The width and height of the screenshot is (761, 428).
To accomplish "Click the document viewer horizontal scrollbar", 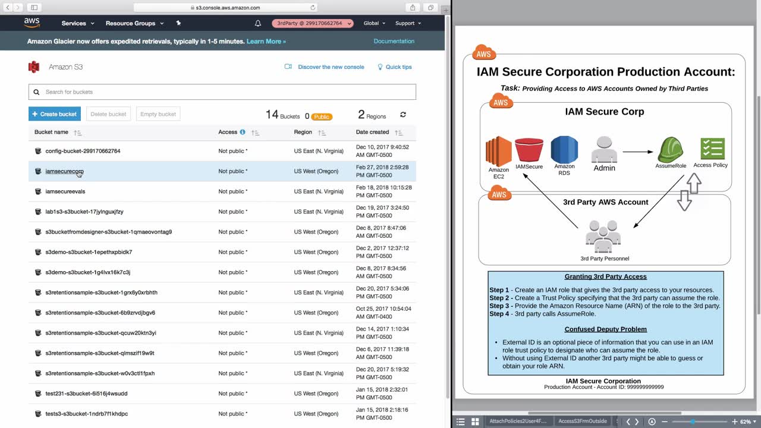I will pos(604,413).
